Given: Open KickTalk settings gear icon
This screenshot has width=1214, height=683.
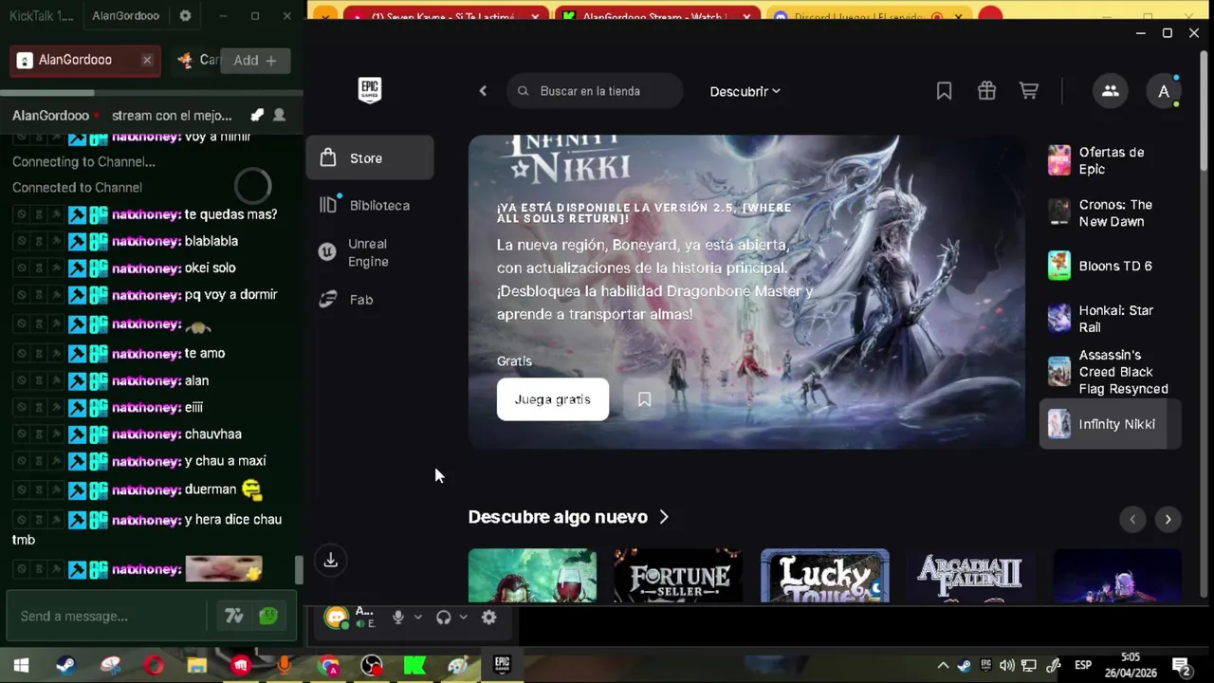Looking at the screenshot, I should coord(185,16).
